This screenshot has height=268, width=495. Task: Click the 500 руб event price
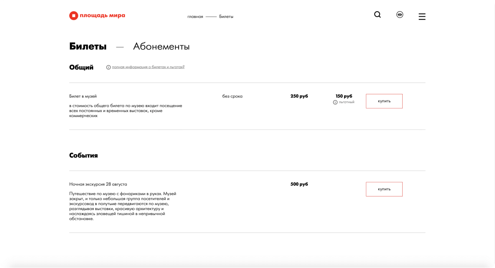click(299, 184)
